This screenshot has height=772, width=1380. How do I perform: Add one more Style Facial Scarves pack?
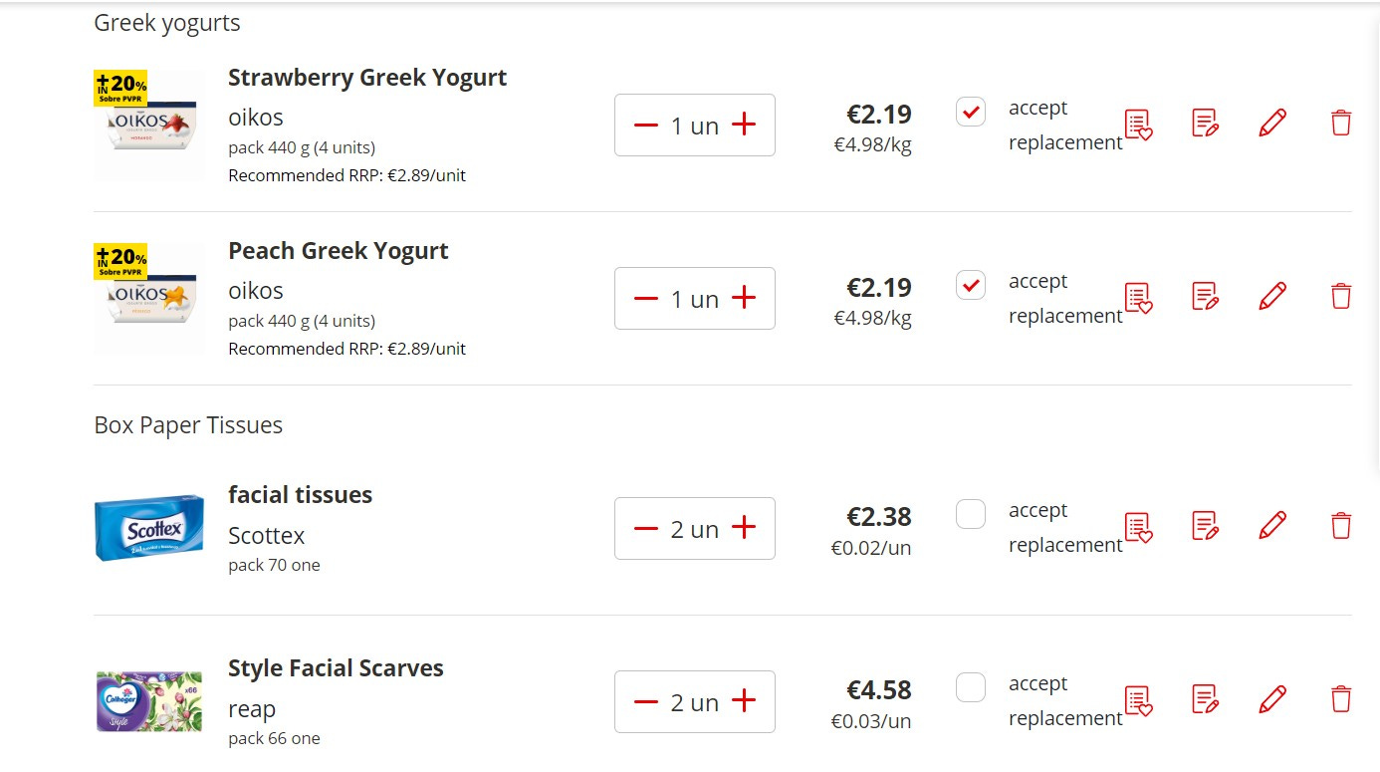743,701
